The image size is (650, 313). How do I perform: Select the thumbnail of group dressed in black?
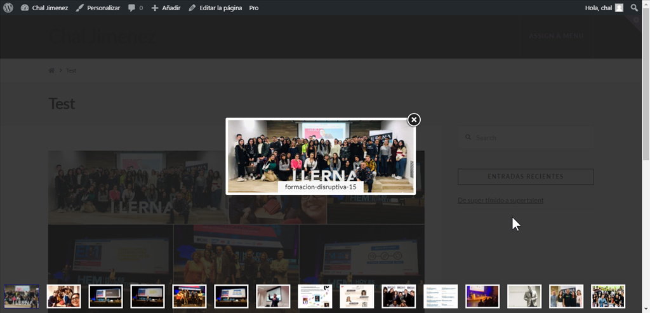(399, 296)
